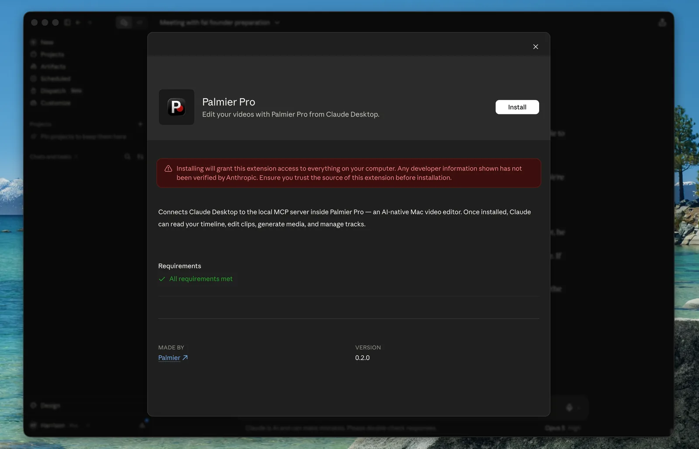
Task: Open Scheduled in Claude background sidebar
Action: point(50,79)
